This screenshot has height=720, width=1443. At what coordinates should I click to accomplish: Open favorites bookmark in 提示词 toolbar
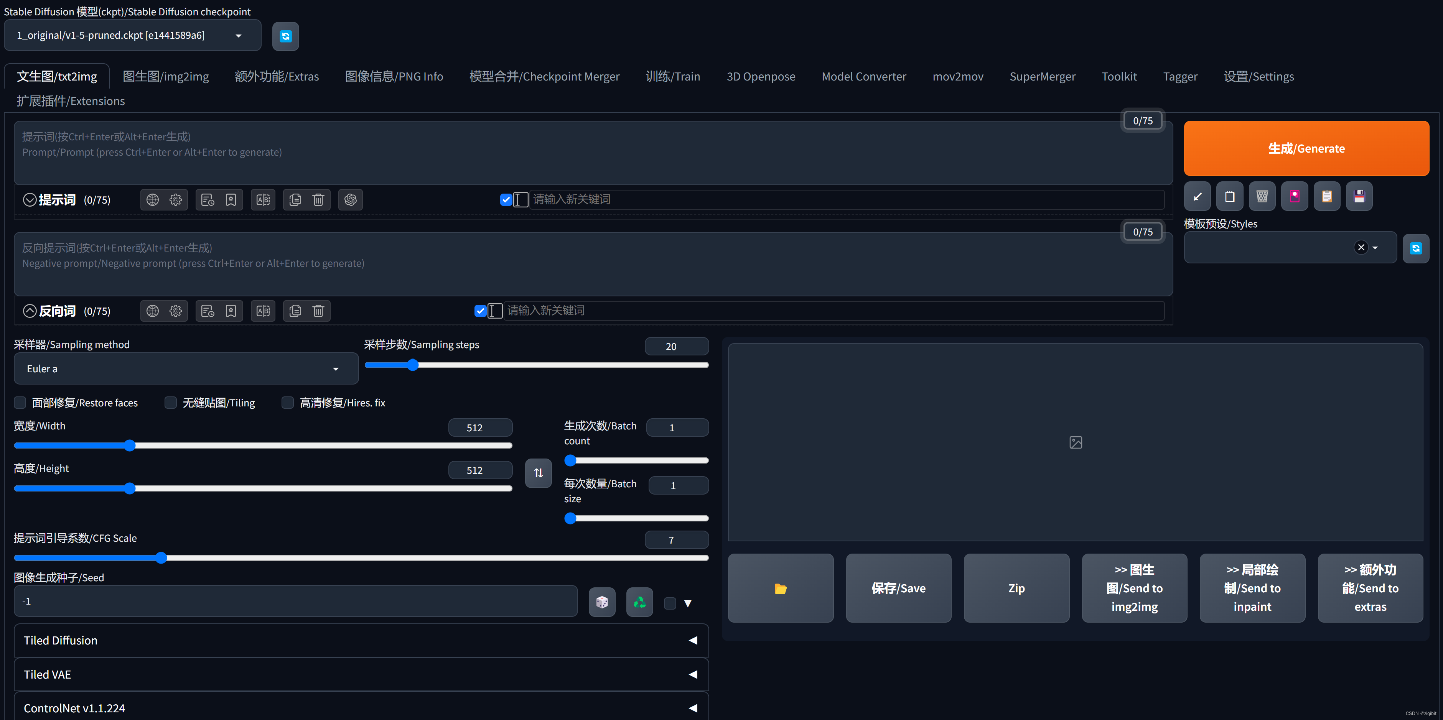[231, 200]
